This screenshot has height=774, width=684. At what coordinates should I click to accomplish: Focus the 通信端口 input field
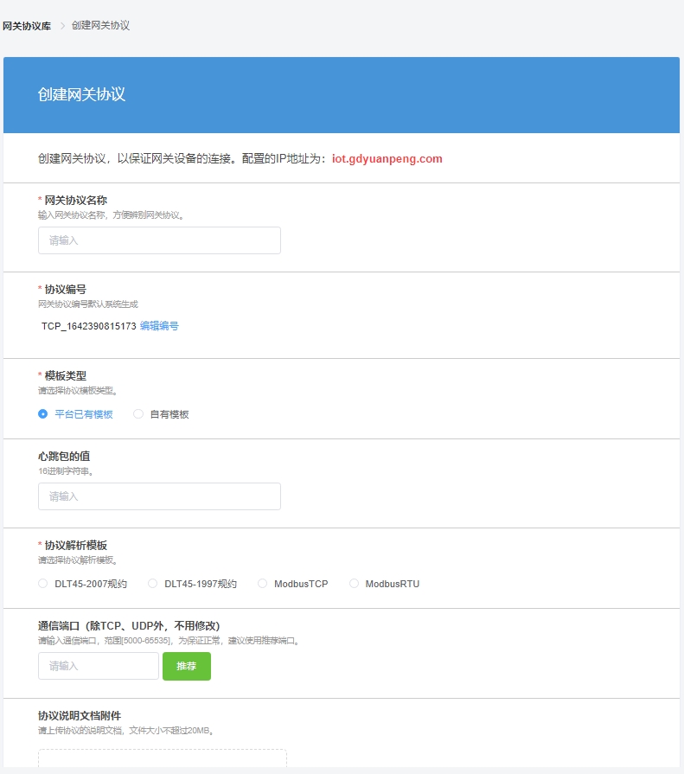[x=98, y=666]
